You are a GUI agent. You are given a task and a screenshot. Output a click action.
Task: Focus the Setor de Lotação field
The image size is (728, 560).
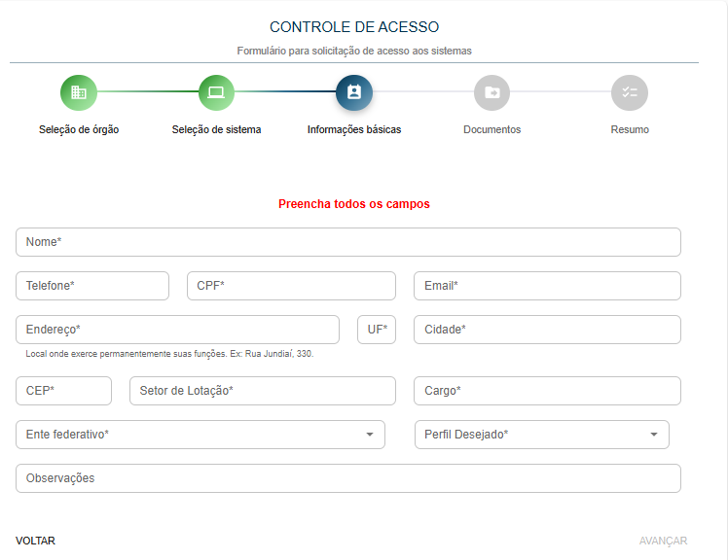point(263,391)
